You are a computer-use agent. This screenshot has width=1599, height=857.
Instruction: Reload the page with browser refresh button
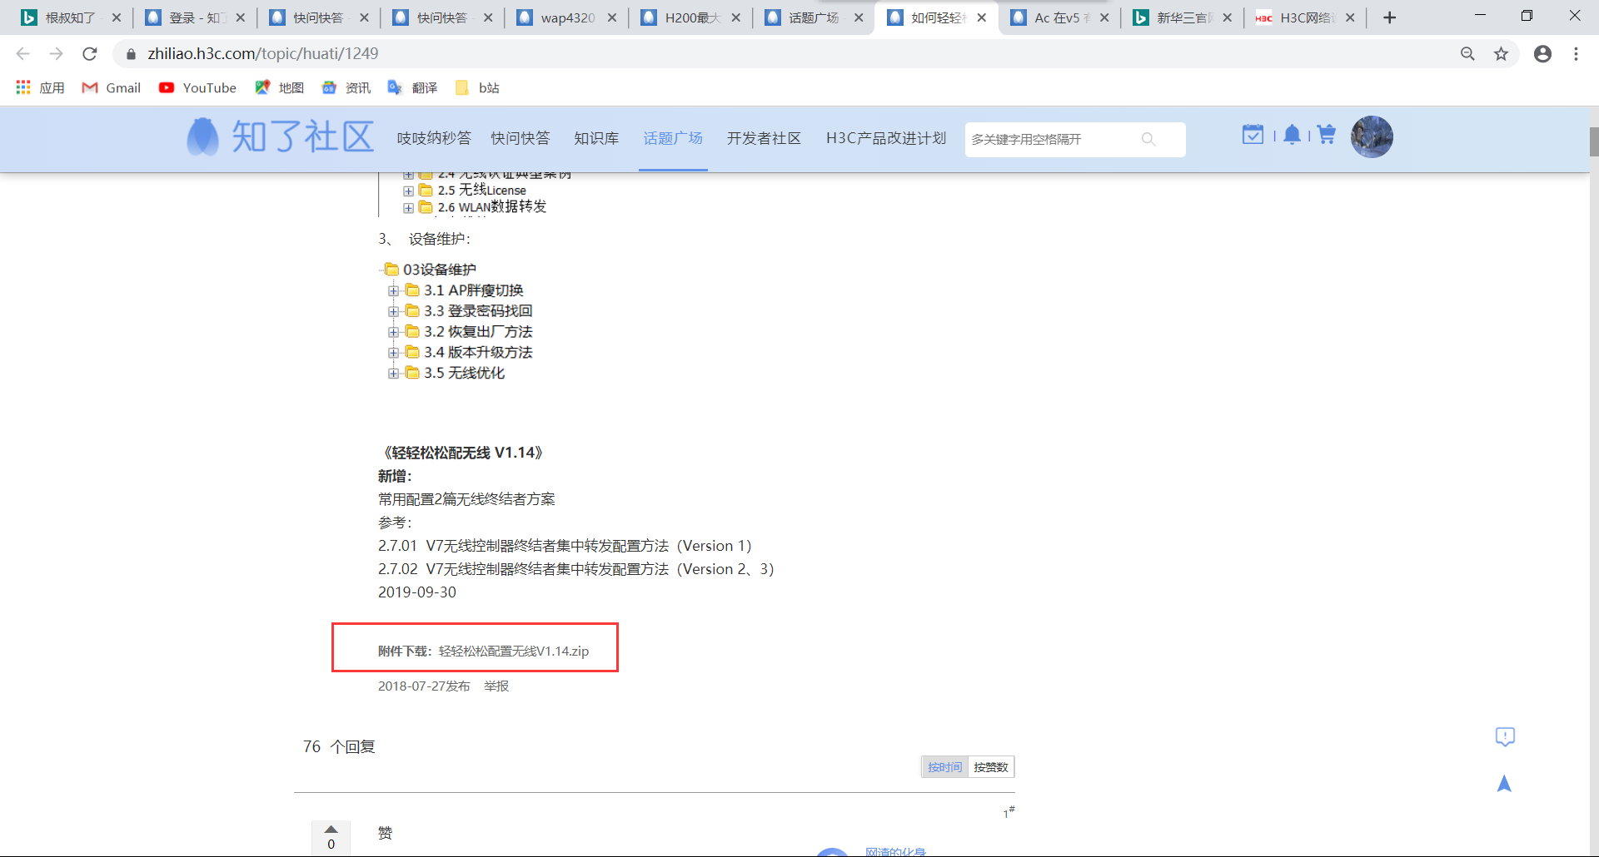(90, 54)
